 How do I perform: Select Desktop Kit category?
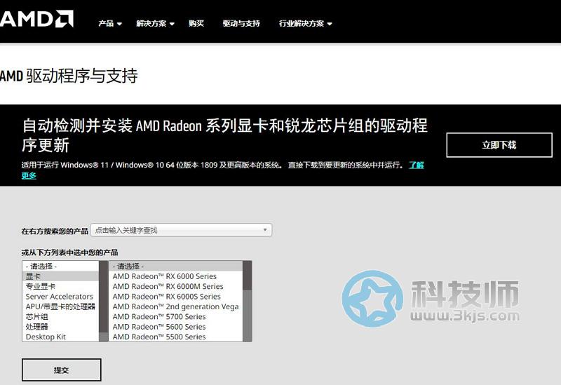pos(60,337)
